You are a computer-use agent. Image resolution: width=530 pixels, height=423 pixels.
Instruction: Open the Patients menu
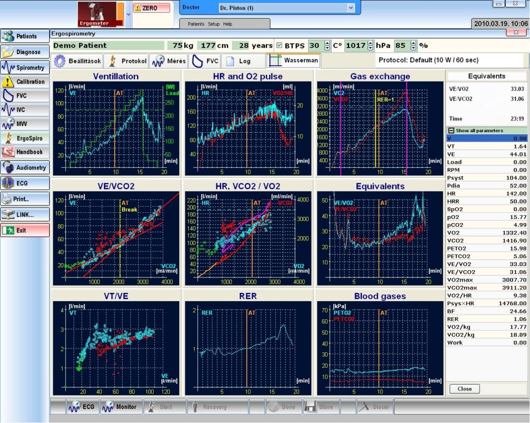(196, 24)
